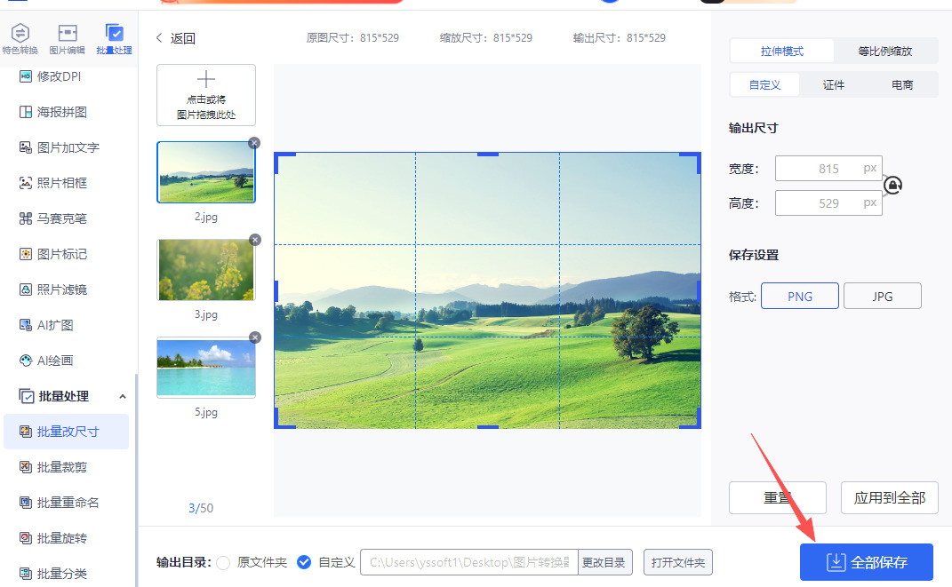Toggle the aspect ratio lock icon
952x587 pixels.
(892, 185)
